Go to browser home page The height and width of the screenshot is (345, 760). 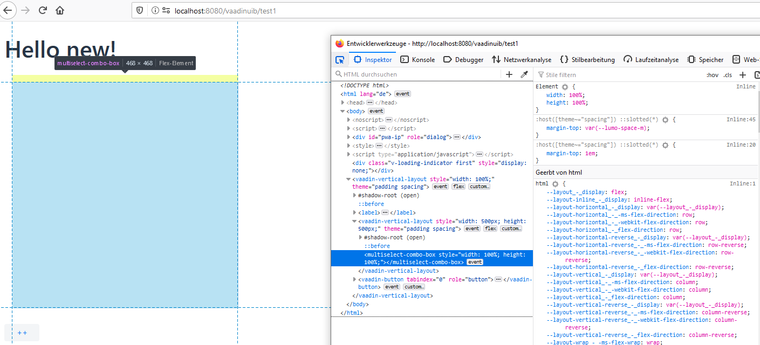[x=60, y=10]
